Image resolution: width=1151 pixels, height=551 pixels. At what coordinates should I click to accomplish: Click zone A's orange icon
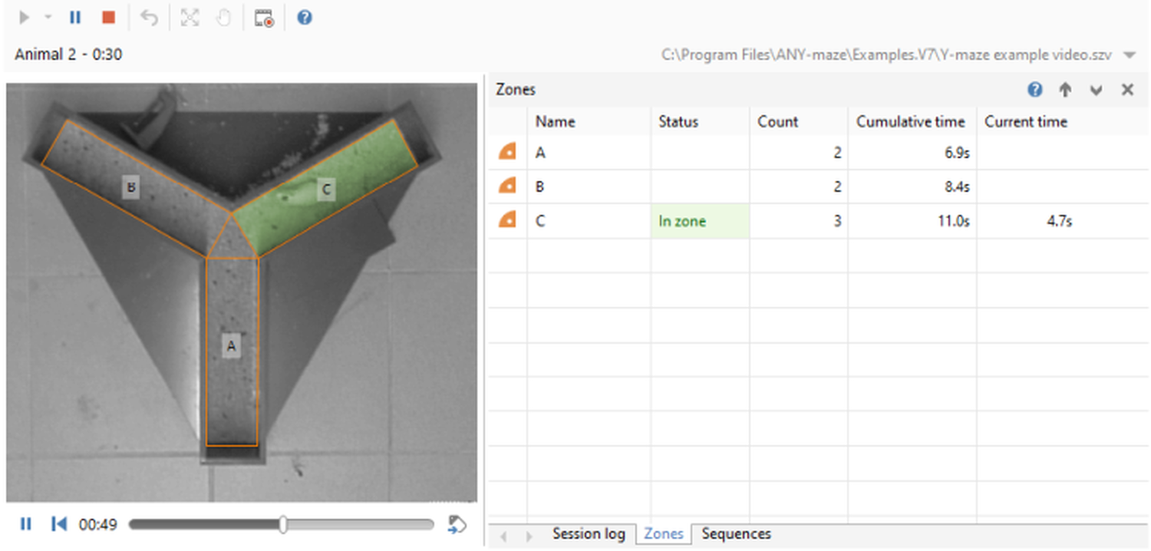tap(507, 152)
